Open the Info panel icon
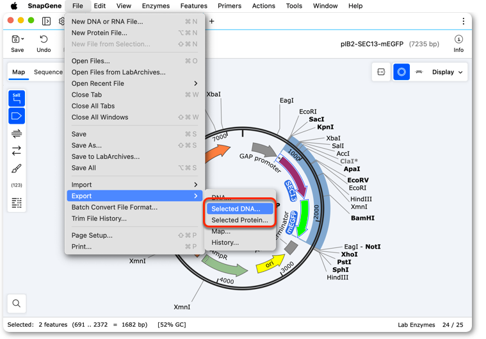 pyautogui.click(x=458, y=39)
